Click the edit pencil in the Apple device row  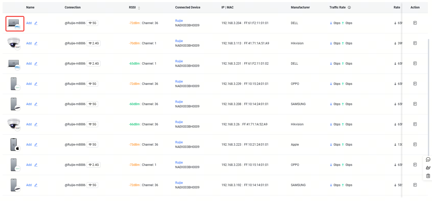[36, 145]
